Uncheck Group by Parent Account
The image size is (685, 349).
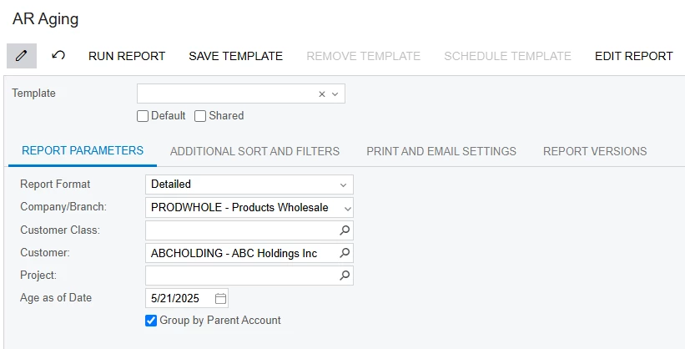point(151,321)
